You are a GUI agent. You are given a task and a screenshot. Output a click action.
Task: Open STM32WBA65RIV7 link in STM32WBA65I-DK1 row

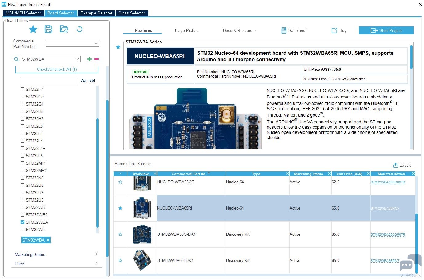(385, 261)
